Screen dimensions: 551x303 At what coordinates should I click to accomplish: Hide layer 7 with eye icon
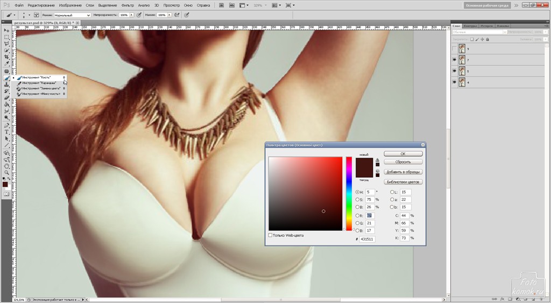tap(454, 60)
